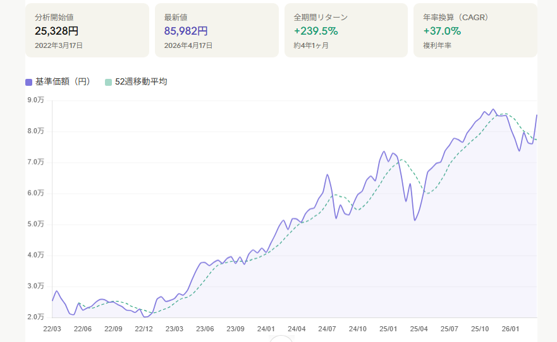Click the purple 基準価額 legend color swatch
557x342 pixels.
coord(29,82)
